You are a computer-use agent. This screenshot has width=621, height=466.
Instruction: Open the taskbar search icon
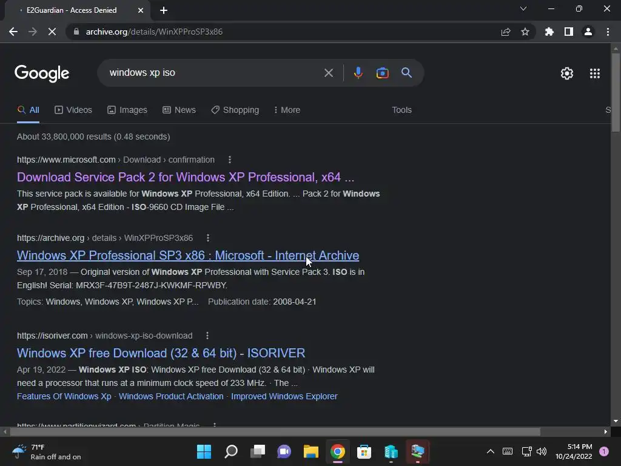(231, 451)
